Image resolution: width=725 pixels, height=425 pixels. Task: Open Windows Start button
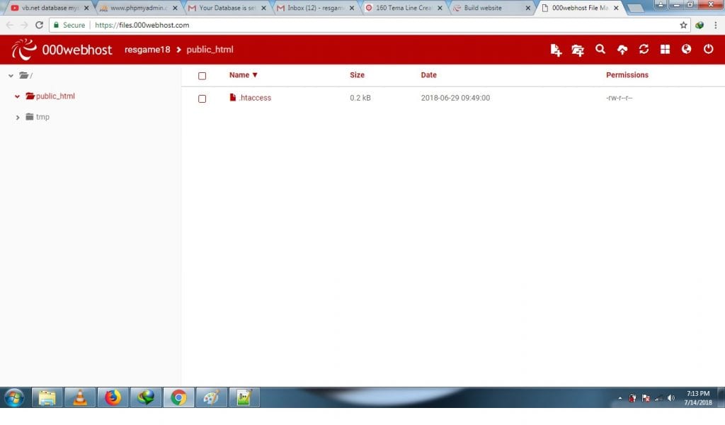(14, 397)
